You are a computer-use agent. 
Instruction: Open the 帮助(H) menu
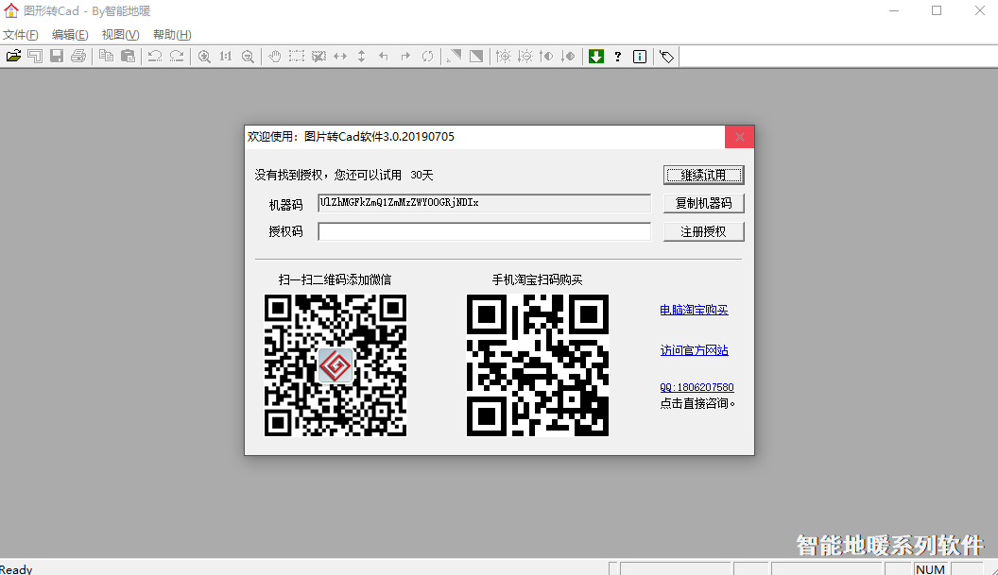click(172, 34)
